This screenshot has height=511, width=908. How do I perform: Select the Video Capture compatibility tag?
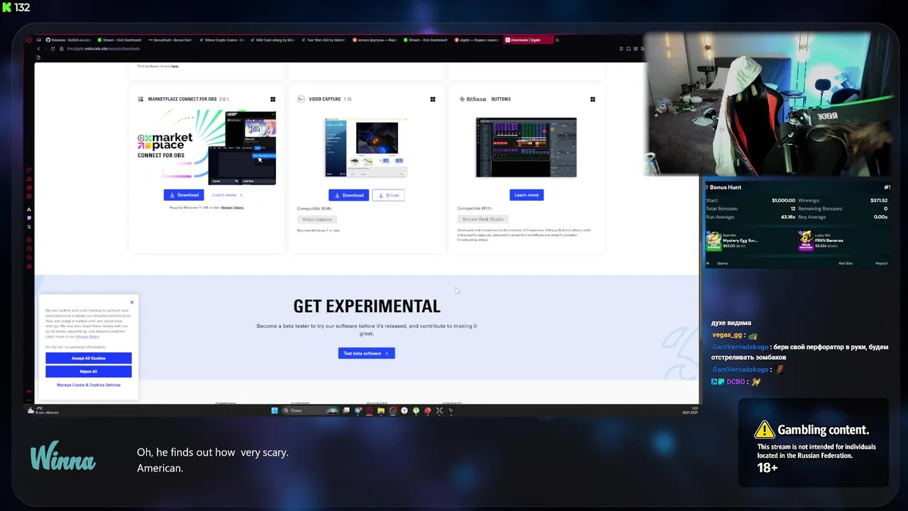pos(317,219)
